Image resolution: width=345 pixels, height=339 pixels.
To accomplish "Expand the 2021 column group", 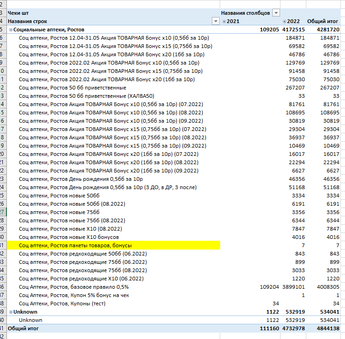I will [224, 22].
